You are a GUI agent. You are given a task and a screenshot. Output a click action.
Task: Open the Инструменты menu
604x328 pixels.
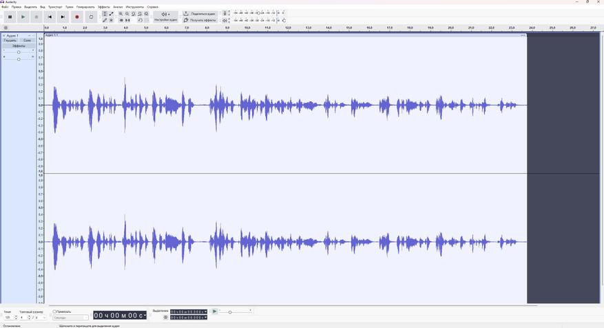tap(135, 7)
